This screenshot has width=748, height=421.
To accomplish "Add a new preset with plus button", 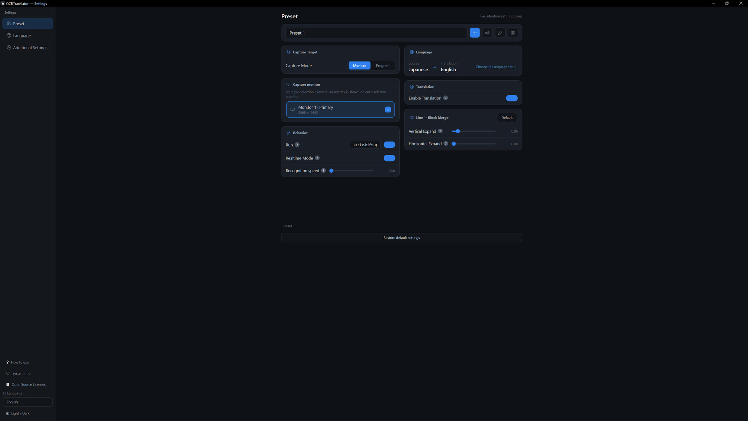I will click(x=475, y=33).
